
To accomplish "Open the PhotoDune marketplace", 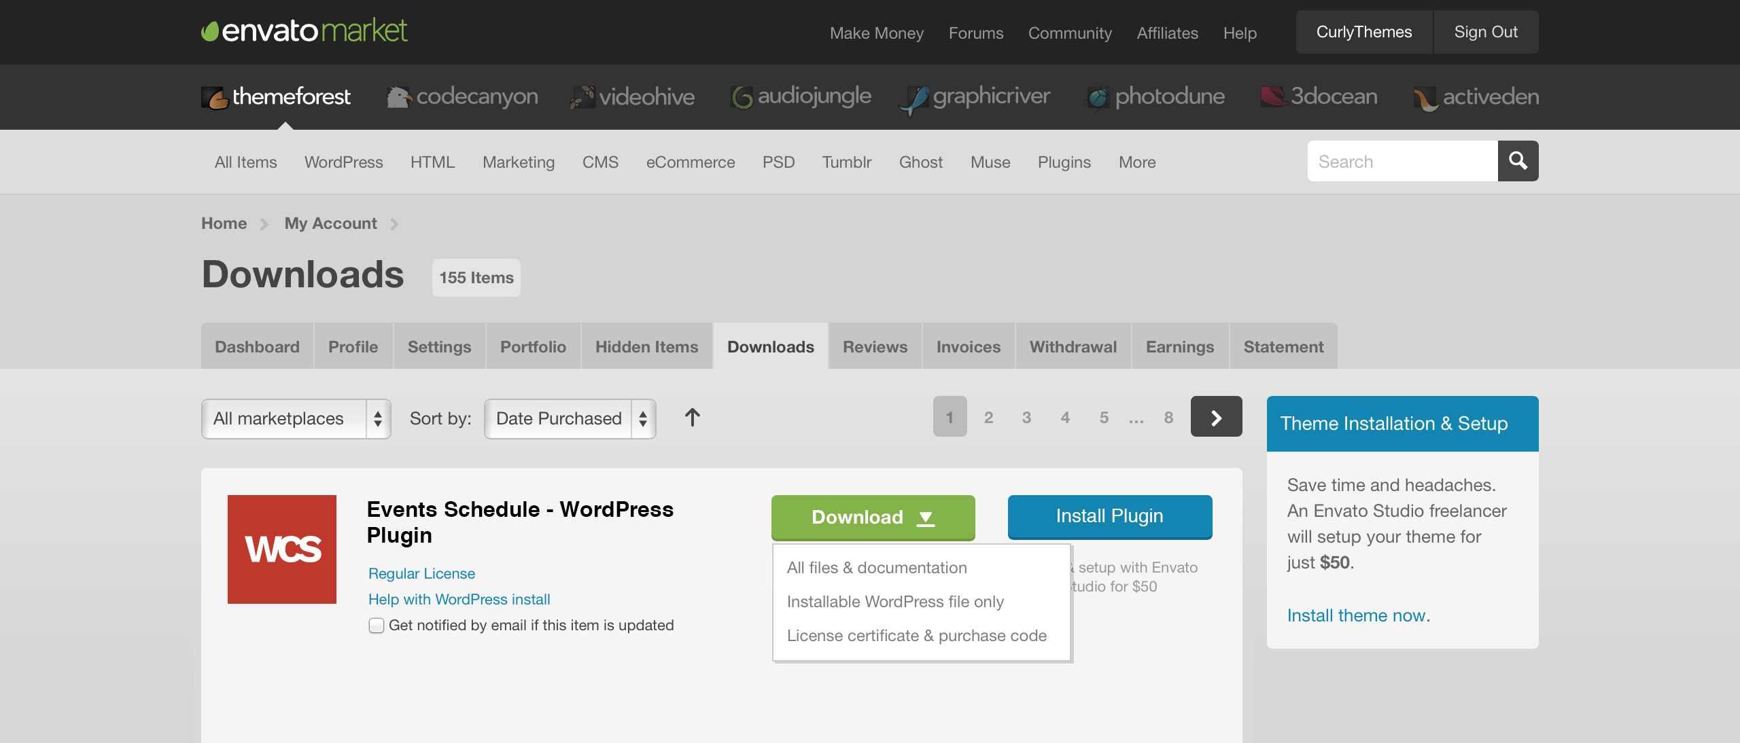I will pyautogui.click(x=1155, y=96).
